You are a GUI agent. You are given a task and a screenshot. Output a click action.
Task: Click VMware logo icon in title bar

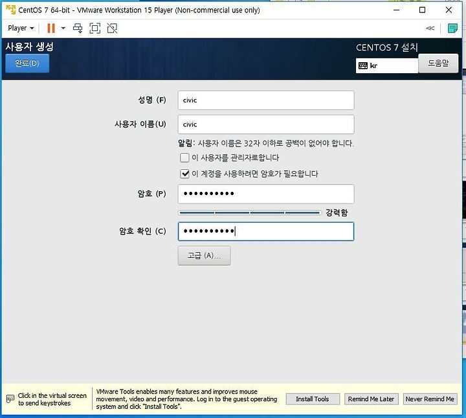point(11,10)
